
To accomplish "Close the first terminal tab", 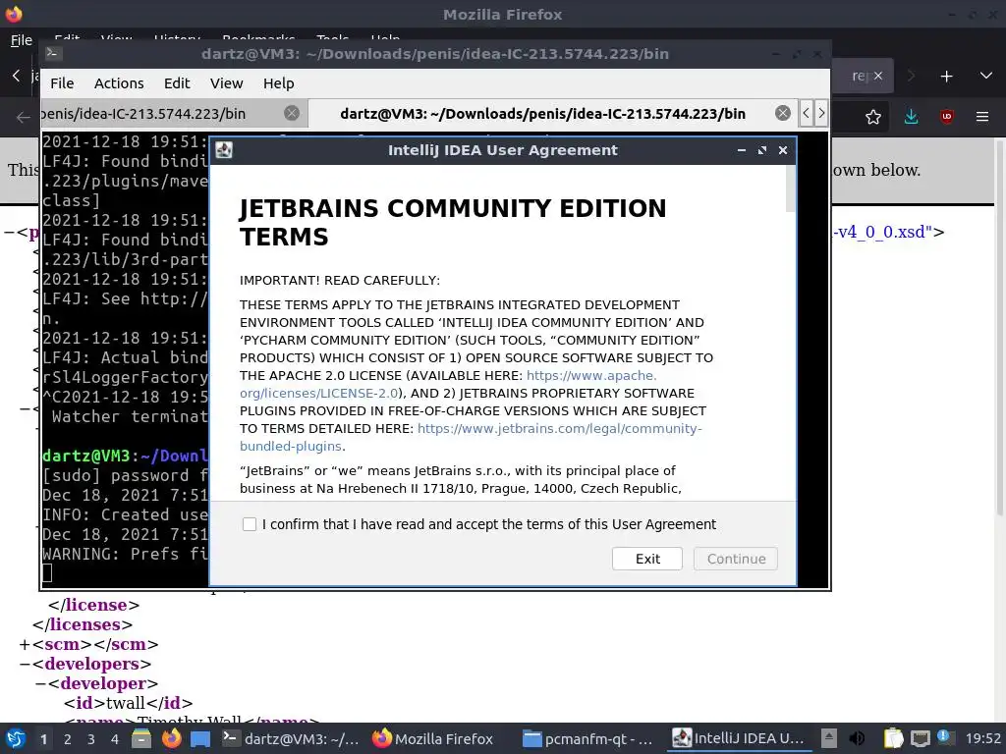I will [x=291, y=114].
